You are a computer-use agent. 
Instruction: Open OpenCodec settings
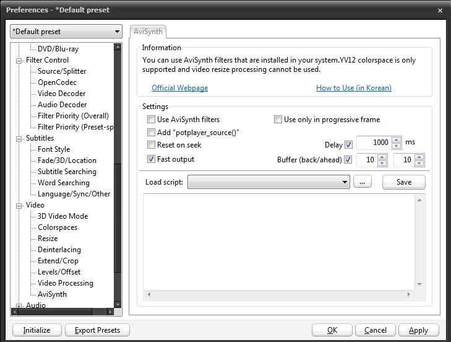point(57,82)
